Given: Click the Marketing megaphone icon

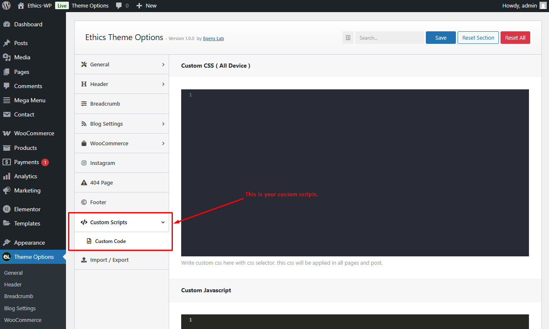Looking at the screenshot, I should [7, 190].
